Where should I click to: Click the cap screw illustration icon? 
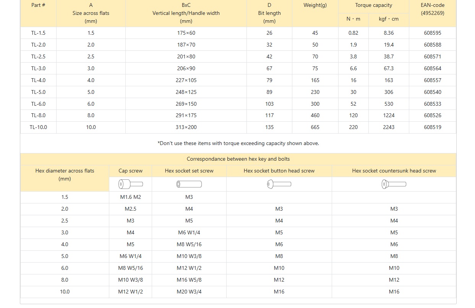tap(131, 184)
